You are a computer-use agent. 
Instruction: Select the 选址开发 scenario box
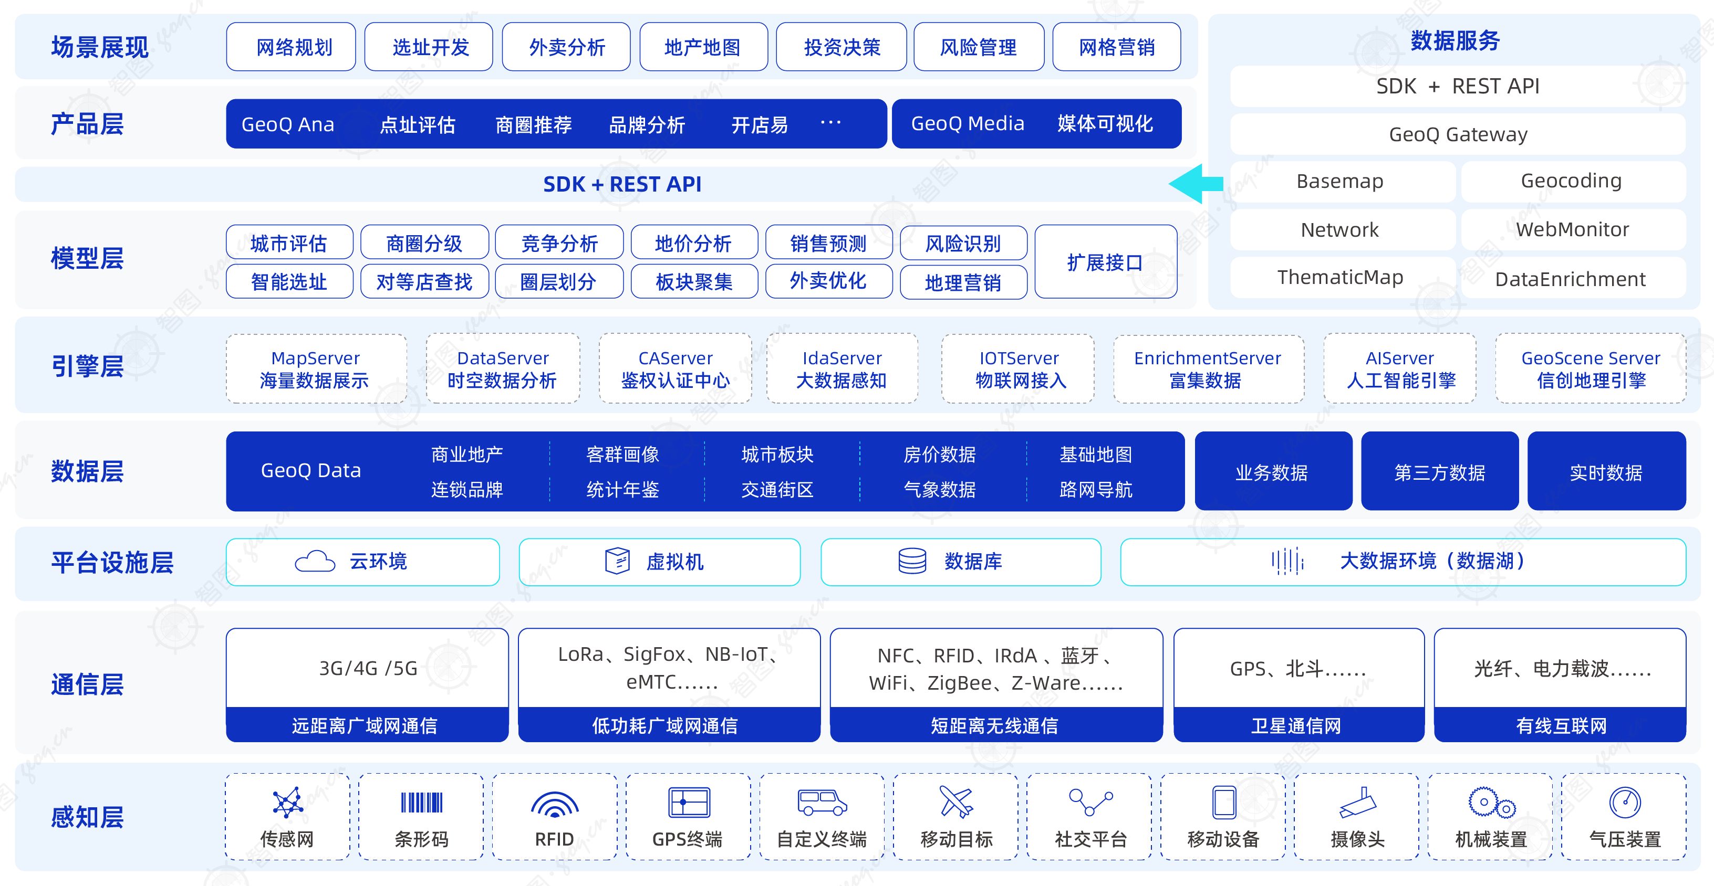(x=429, y=47)
